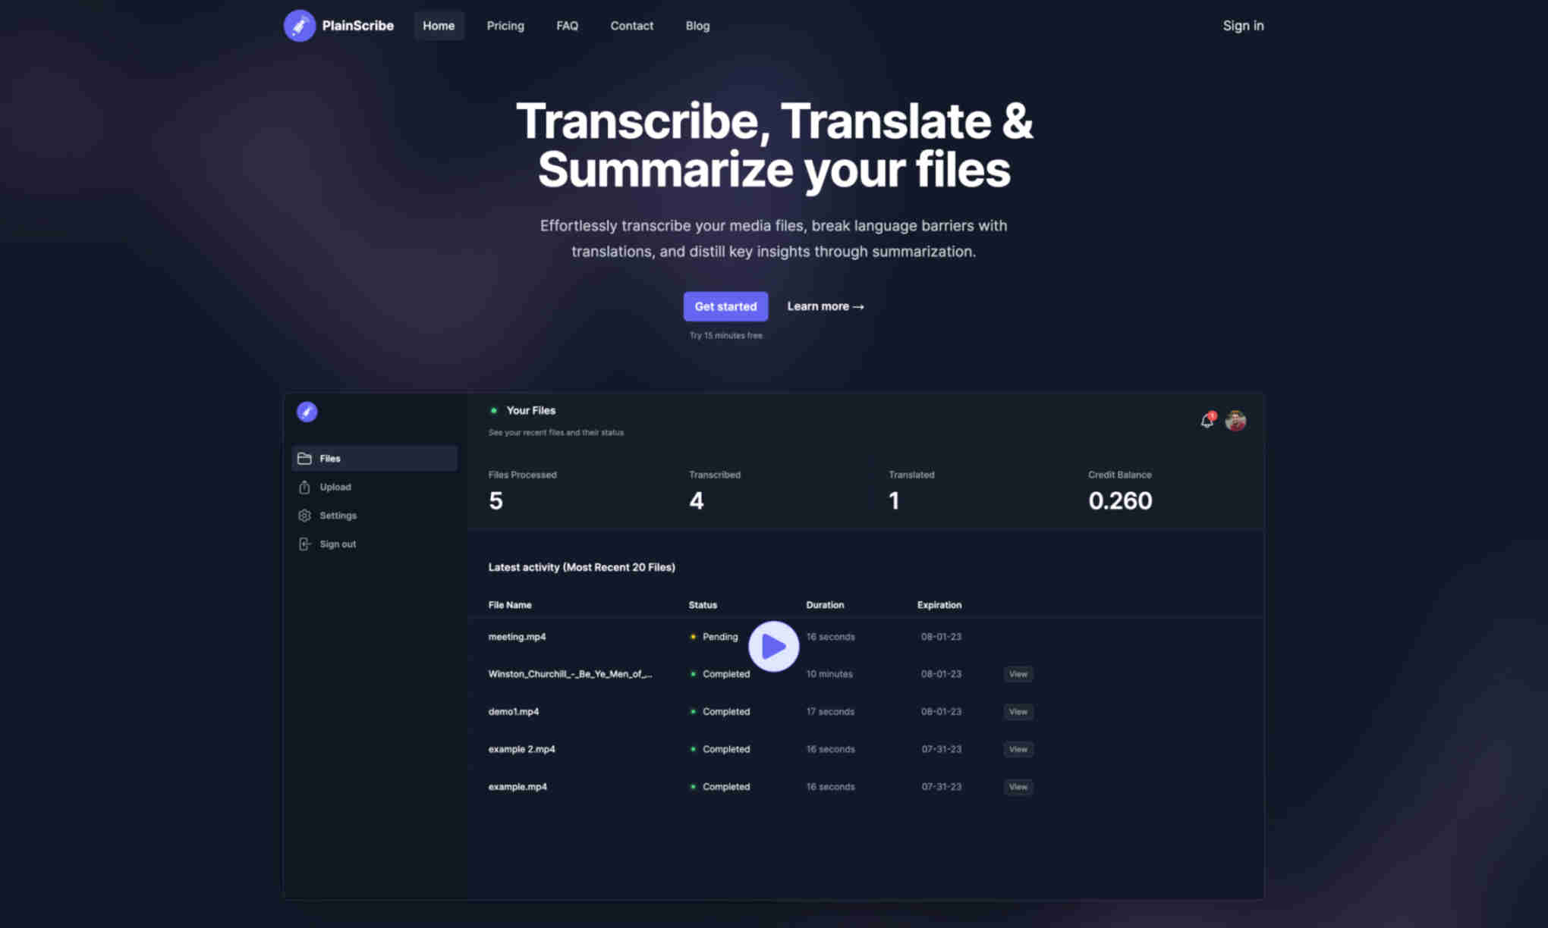Screen dimensions: 1548x928
Task: Click the Pending status of meeting.mp4
Action: coord(713,637)
